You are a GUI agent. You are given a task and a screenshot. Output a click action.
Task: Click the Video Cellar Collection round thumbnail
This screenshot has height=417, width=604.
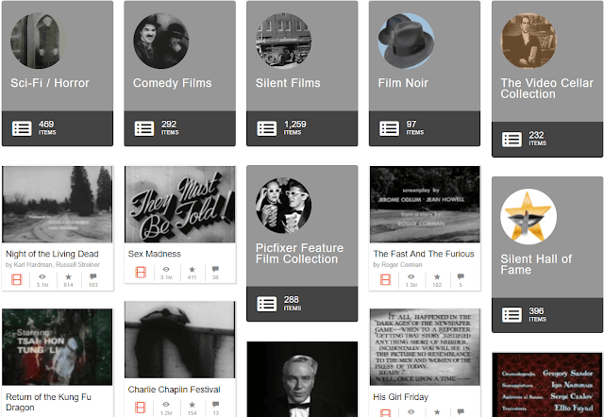click(528, 41)
